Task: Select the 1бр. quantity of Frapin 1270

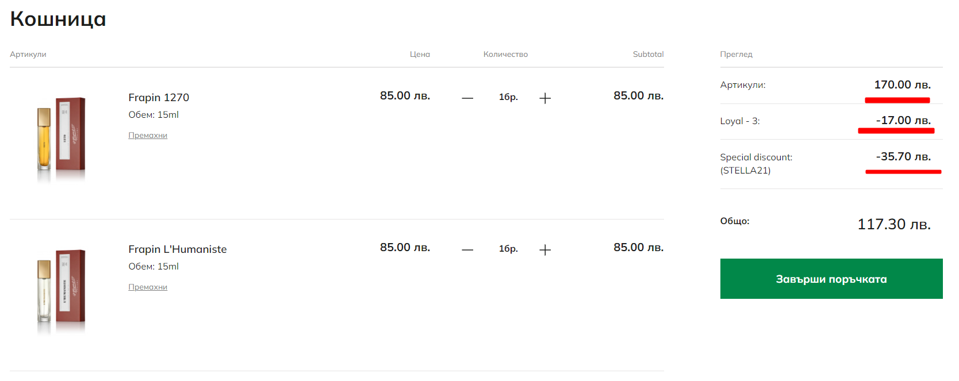Action: click(508, 97)
